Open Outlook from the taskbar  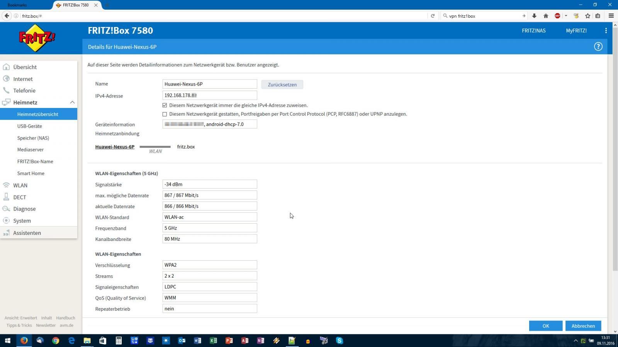tap(182, 340)
